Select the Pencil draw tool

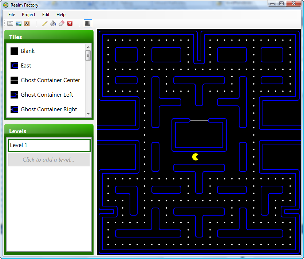pos(44,23)
